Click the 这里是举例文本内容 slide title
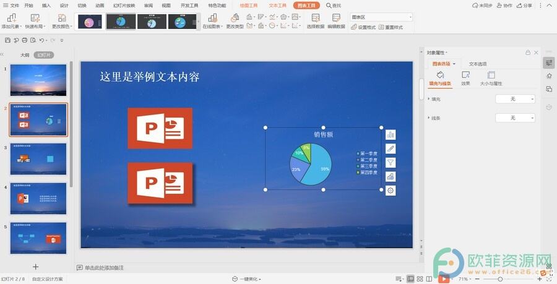Screen dimensions: 557x284 coord(150,77)
